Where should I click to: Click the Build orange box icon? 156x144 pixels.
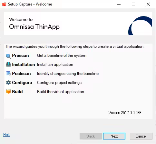8,91
